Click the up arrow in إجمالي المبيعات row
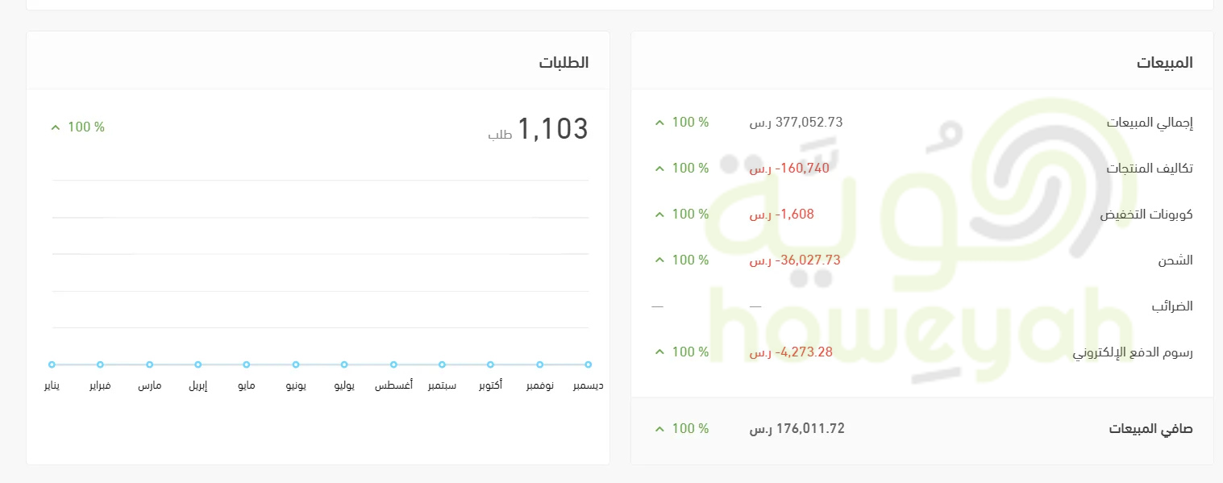Viewport: 1223px width, 483px height. [659, 123]
